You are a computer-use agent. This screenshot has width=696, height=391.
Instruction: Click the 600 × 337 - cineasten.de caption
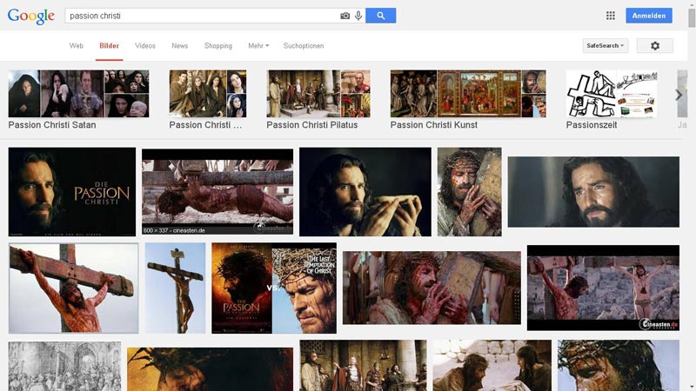[174, 230]
